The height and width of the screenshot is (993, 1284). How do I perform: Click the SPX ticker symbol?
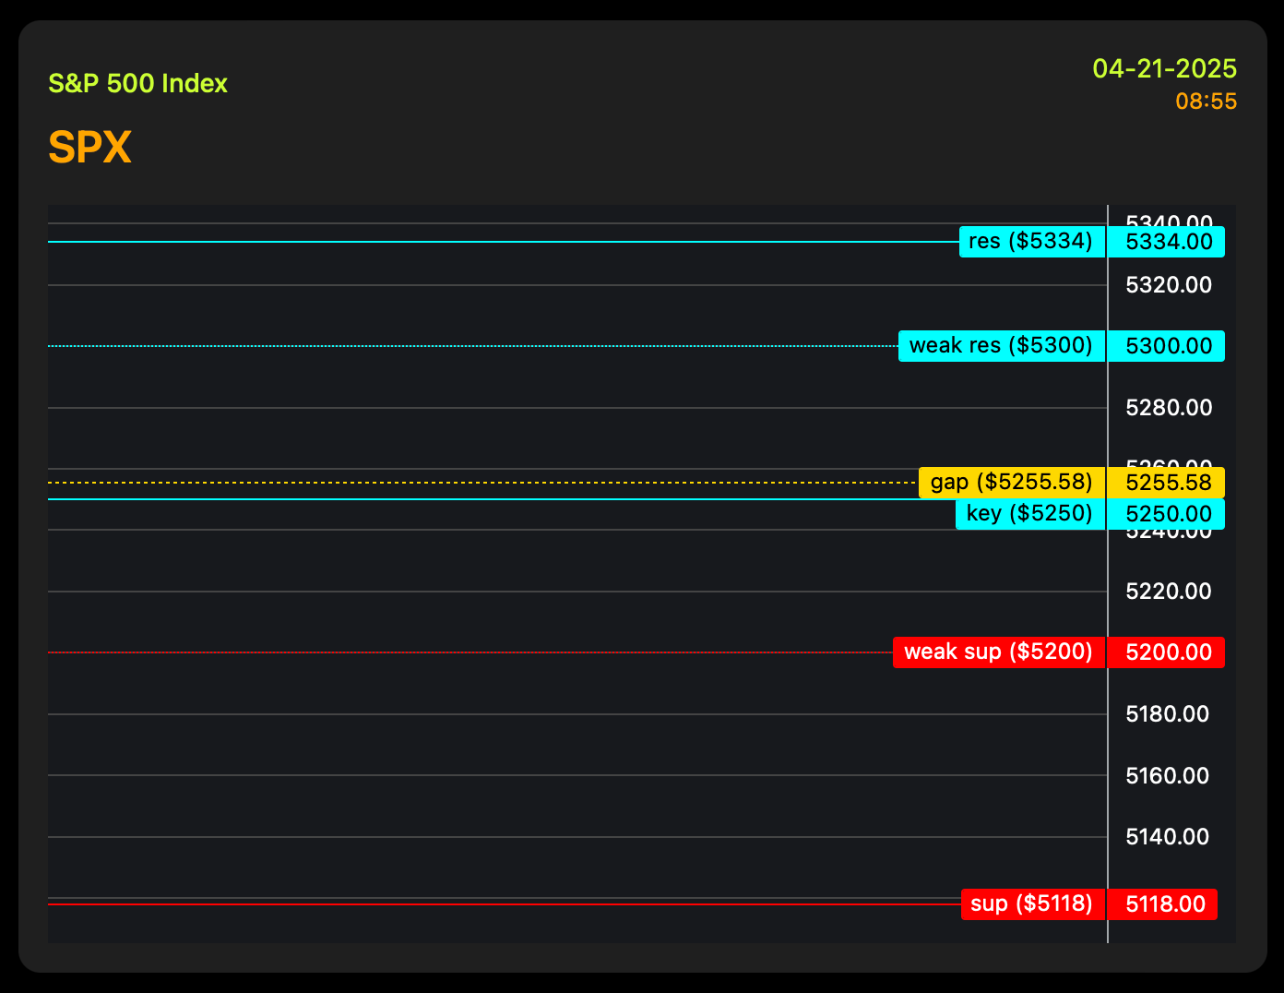coord(89,148)
